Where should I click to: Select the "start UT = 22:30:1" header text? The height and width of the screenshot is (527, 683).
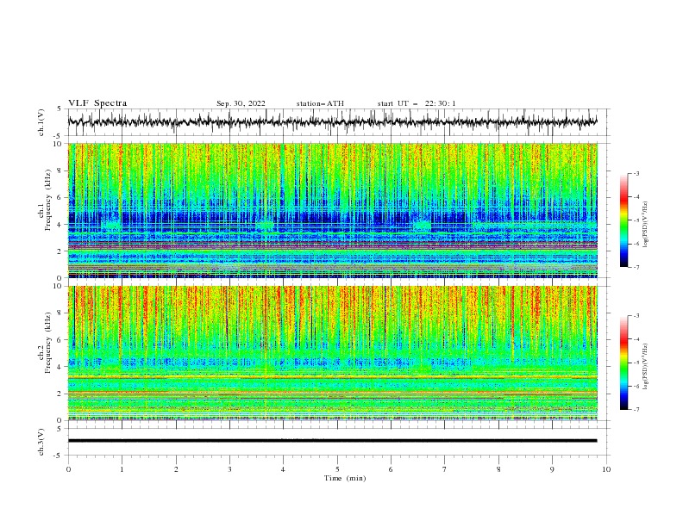[417, 103]
